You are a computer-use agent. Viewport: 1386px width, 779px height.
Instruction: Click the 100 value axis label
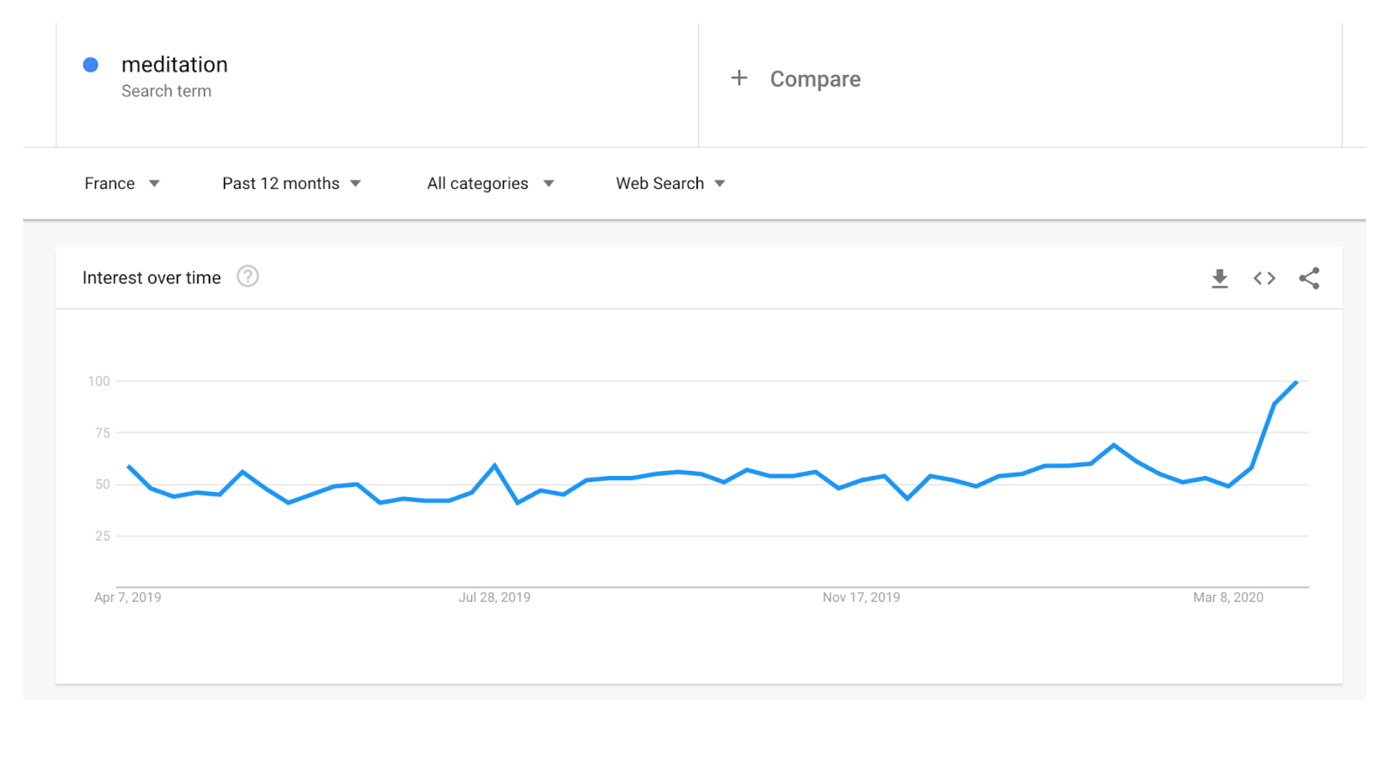pos(99,381)
